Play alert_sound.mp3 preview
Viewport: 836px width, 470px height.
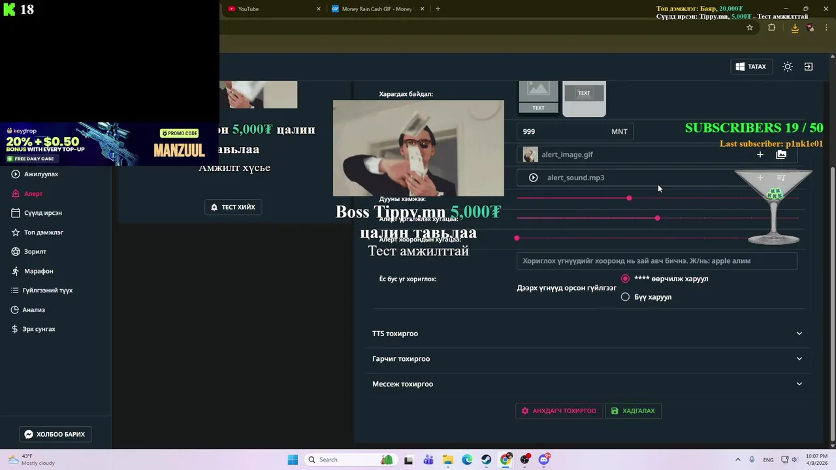click(x=533, y=178)
